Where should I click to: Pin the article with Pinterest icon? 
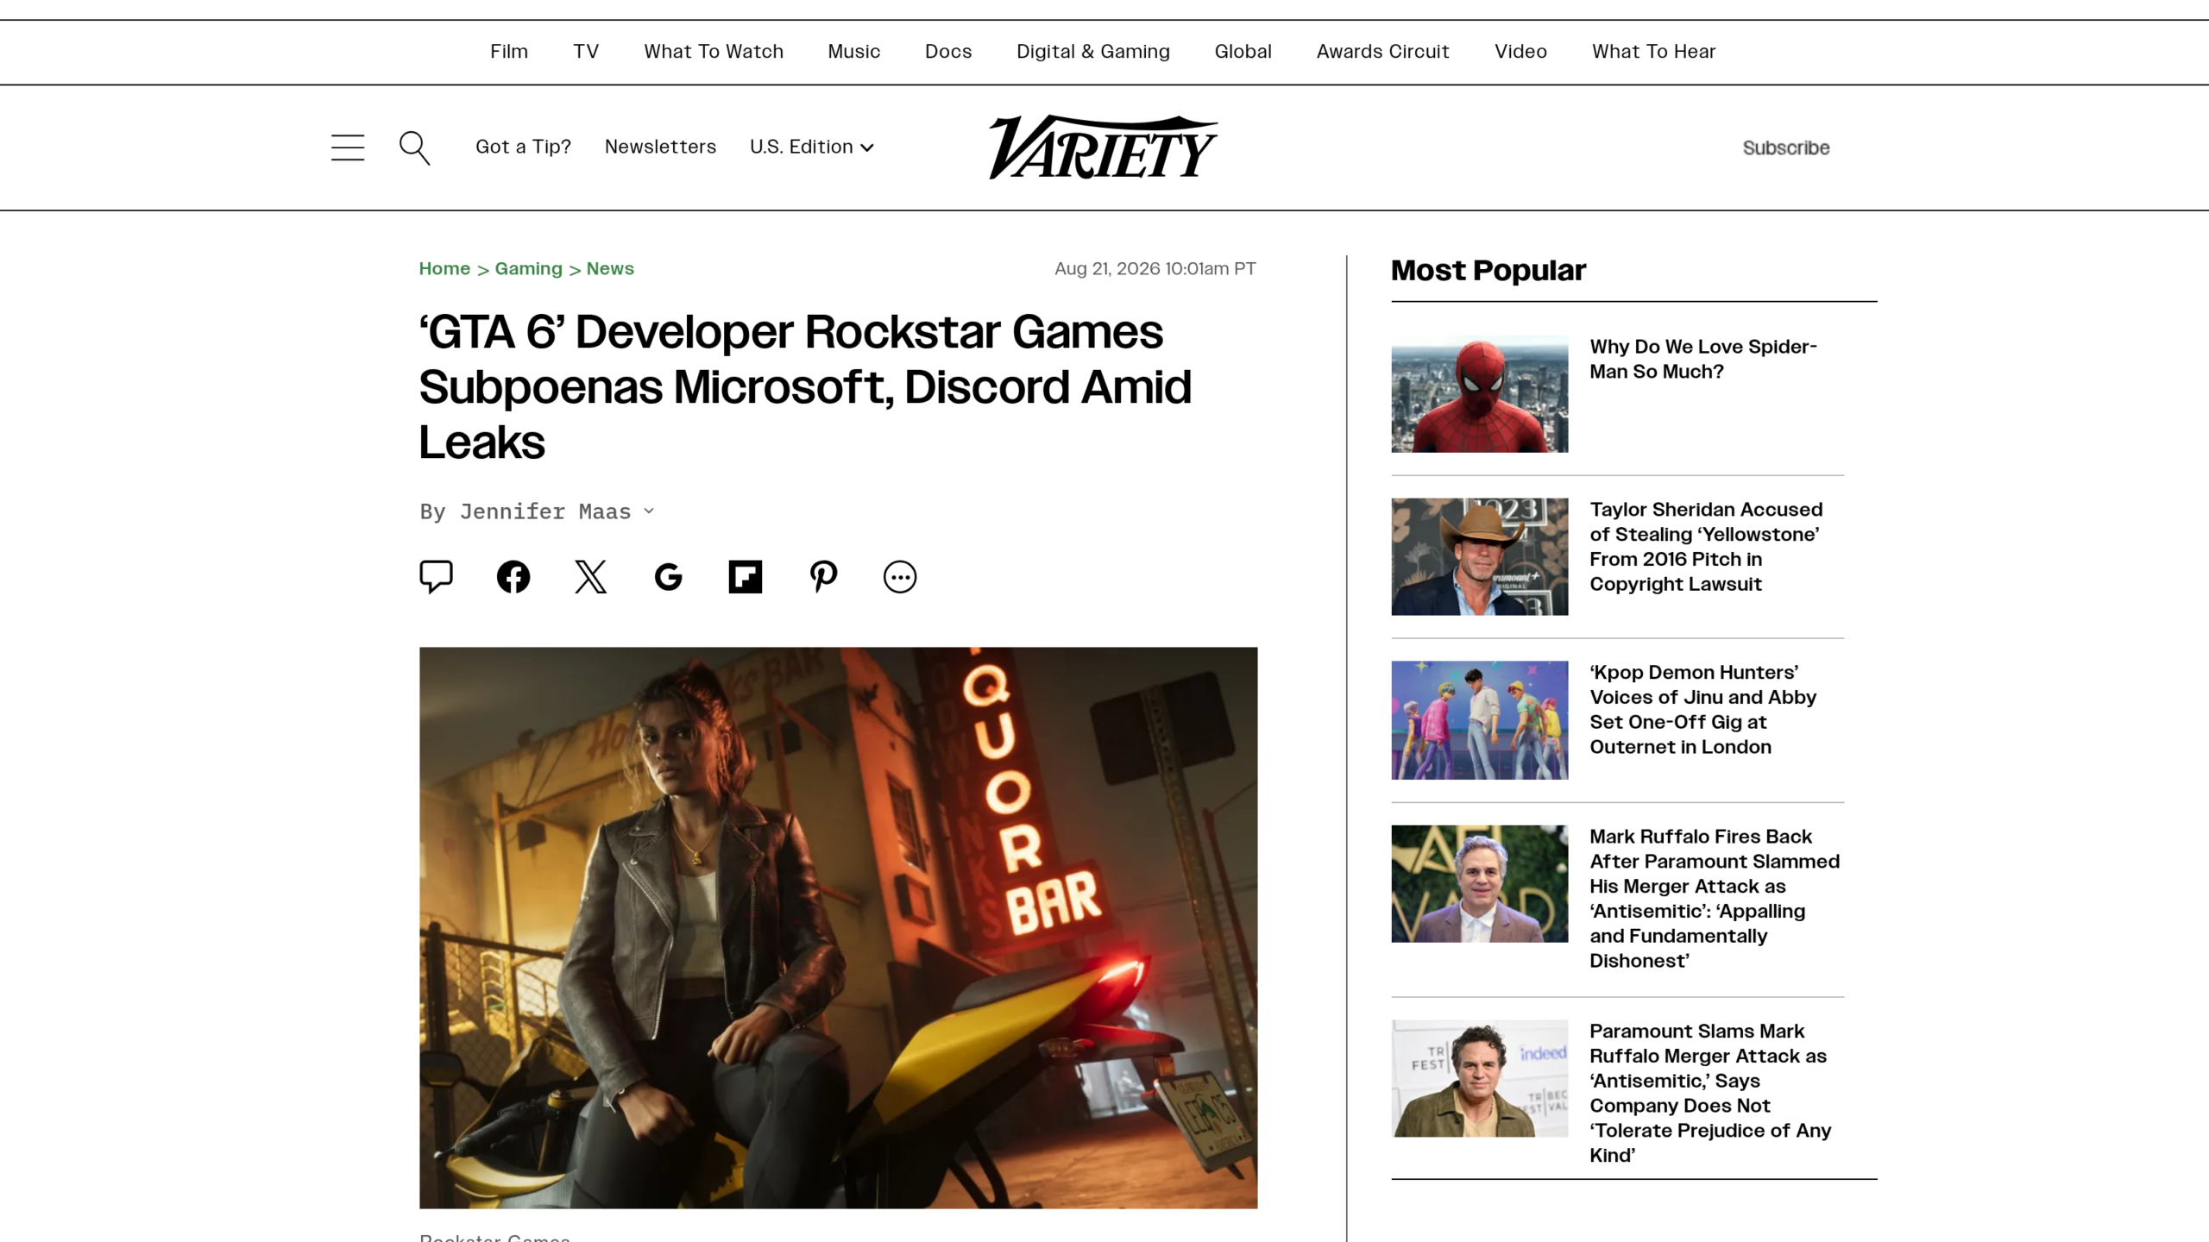pyautogui.click(x=823, y=576)
